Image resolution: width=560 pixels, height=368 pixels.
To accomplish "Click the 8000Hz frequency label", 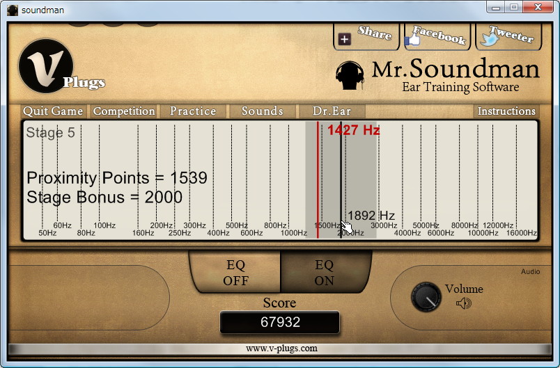I will click(465, 225).
